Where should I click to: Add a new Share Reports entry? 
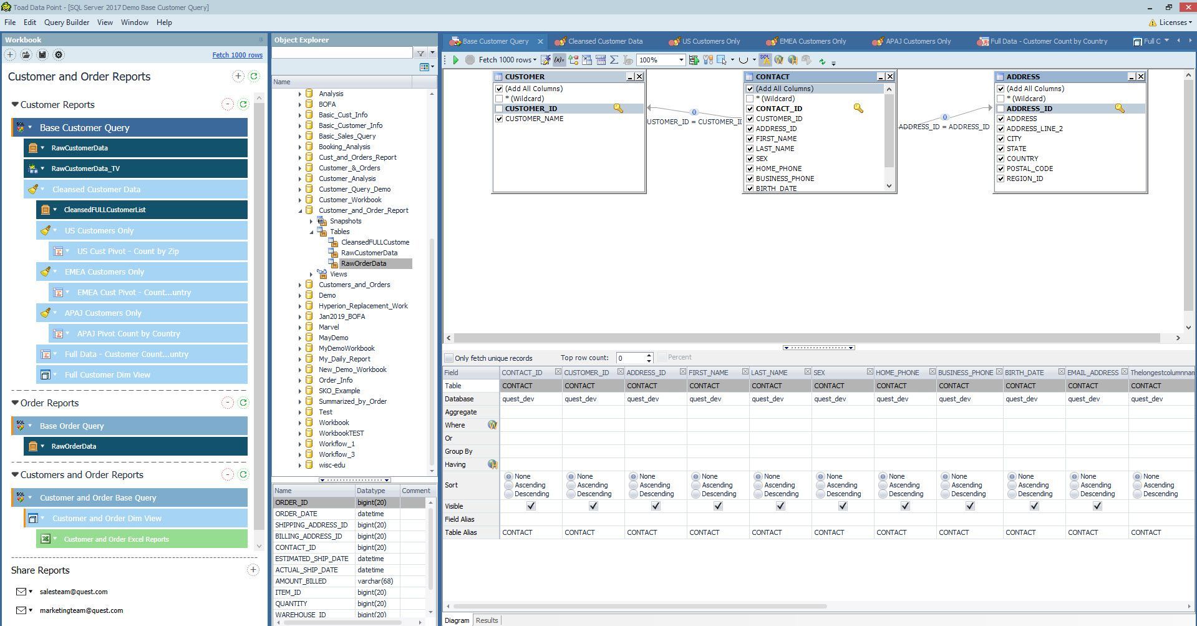pyautogui.click(x=253, y=570)
